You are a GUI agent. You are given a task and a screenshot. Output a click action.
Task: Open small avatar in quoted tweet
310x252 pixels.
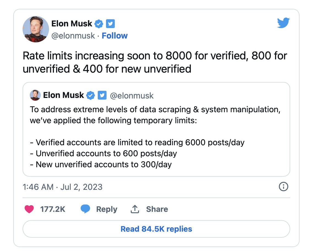35,95
